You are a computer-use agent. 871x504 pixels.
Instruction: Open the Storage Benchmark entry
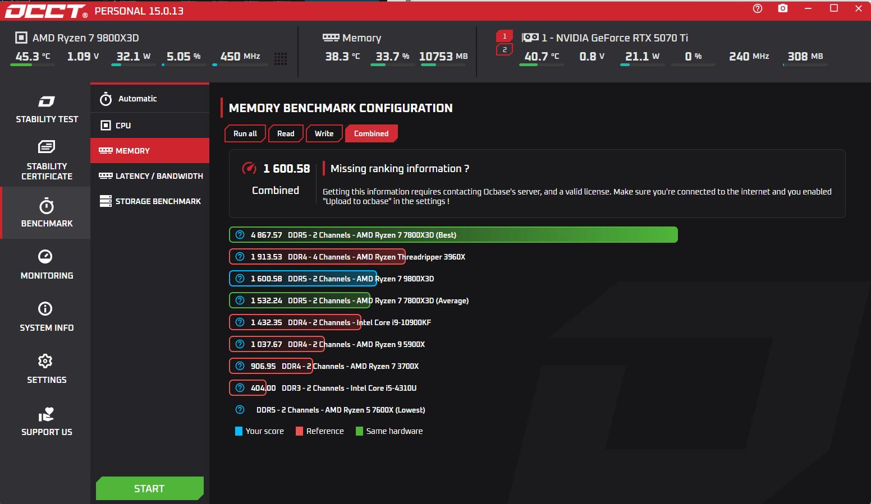(x=150, y=201)
